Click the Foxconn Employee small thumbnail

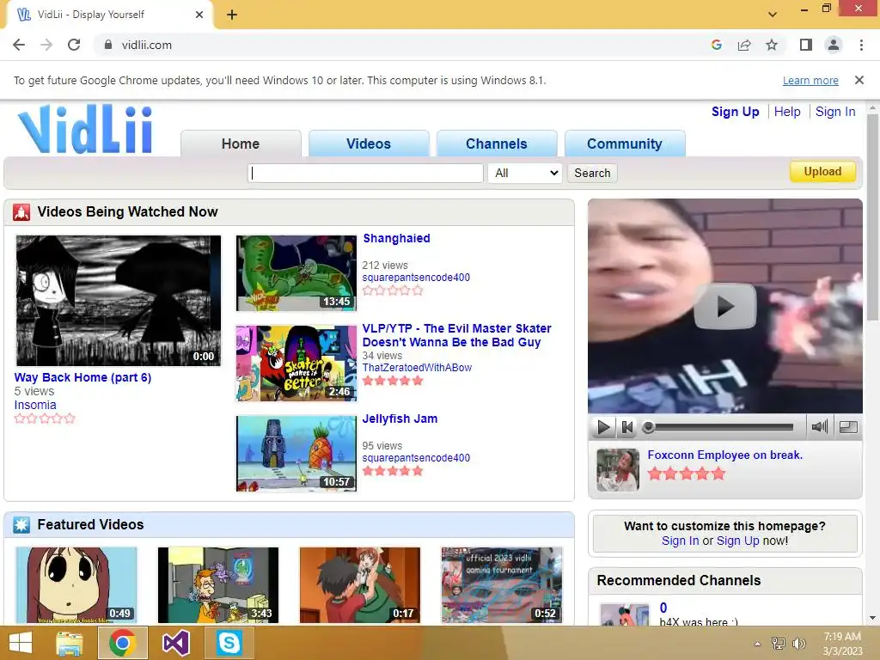pos(617,470)
